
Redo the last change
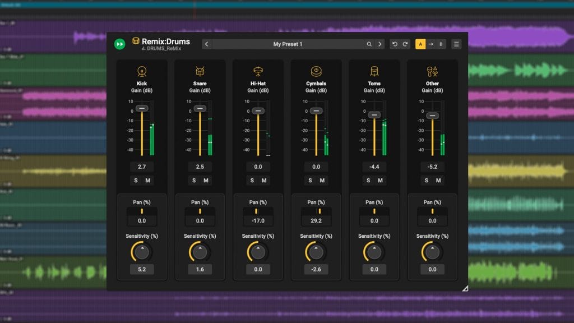pos(405,44)
